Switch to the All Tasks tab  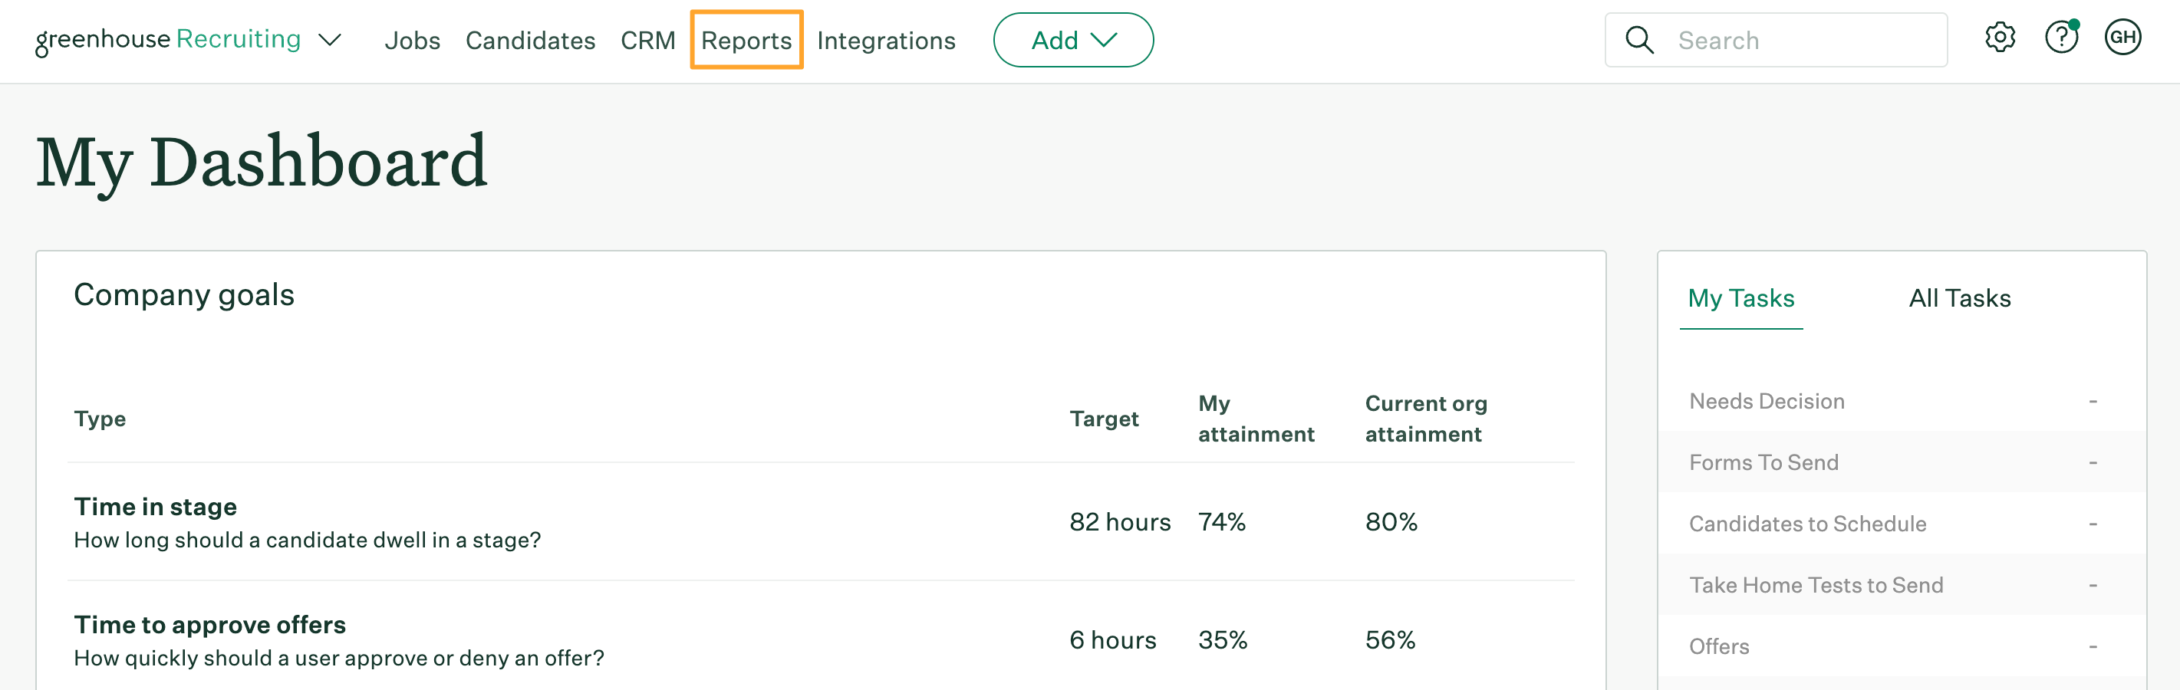pyautogui.click(x=1960, y=297)
